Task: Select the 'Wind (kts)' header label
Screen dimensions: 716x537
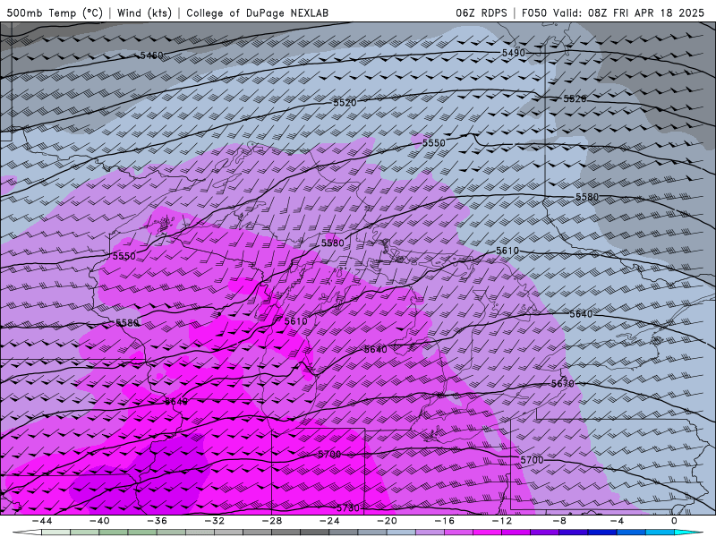Action: 144,13
